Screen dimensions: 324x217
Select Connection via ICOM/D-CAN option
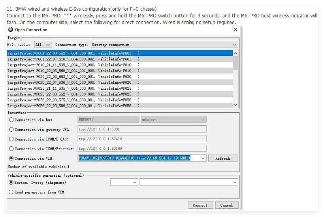(11, 139)
